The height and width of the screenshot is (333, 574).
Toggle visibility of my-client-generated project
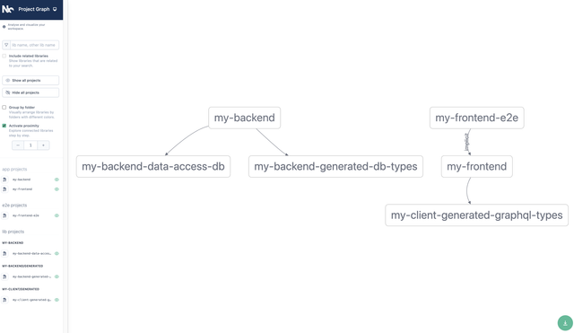tap(57, 300)
